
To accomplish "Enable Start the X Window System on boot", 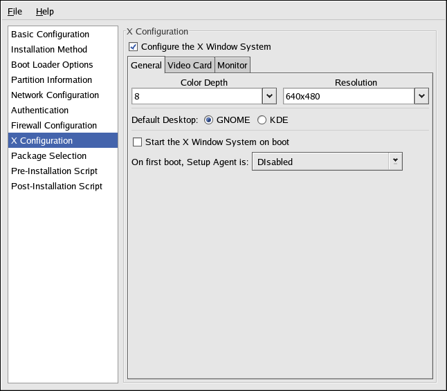I will click(137, 142).
